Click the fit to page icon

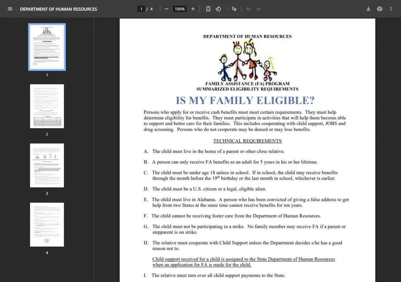208,9
